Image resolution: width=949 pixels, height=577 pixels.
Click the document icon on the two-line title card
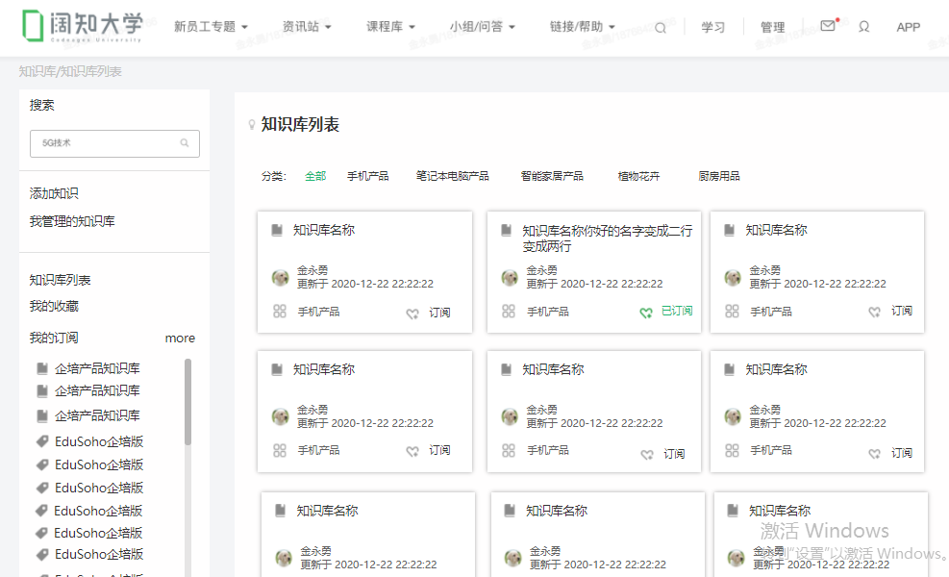click(507, 231)
